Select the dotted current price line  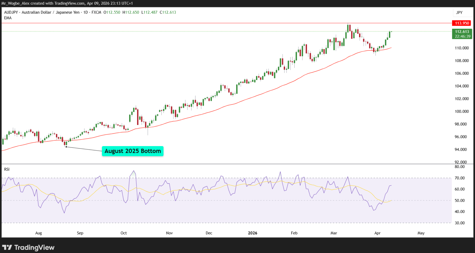219,32
